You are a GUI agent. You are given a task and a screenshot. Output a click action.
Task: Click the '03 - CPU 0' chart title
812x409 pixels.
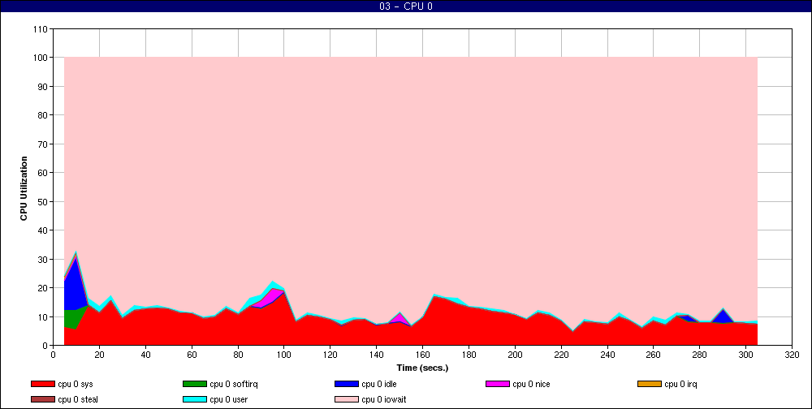pos(406,6)
